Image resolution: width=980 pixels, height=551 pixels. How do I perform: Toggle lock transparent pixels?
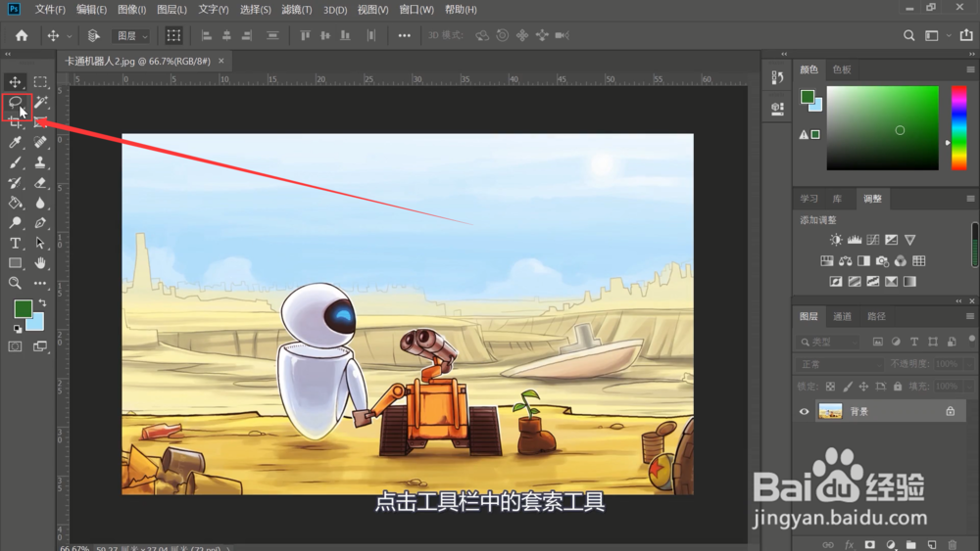(x=830, y=387)
